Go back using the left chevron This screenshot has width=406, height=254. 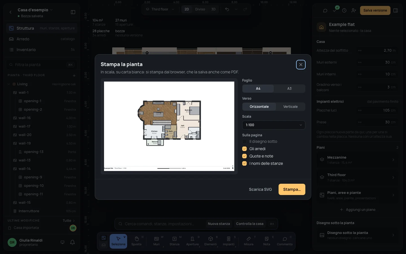(x=10, y=12)
